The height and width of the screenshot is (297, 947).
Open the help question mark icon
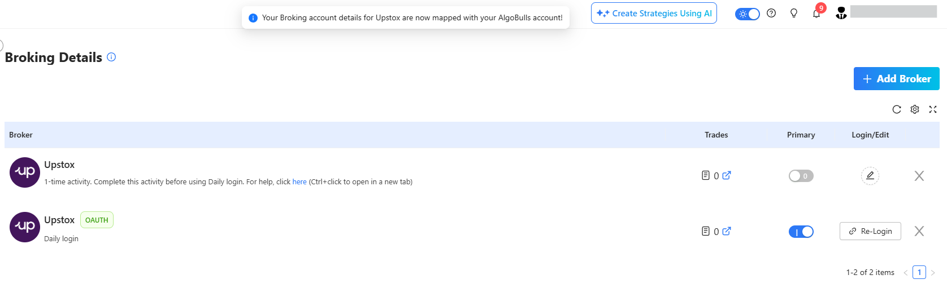(x=771, y=13)
